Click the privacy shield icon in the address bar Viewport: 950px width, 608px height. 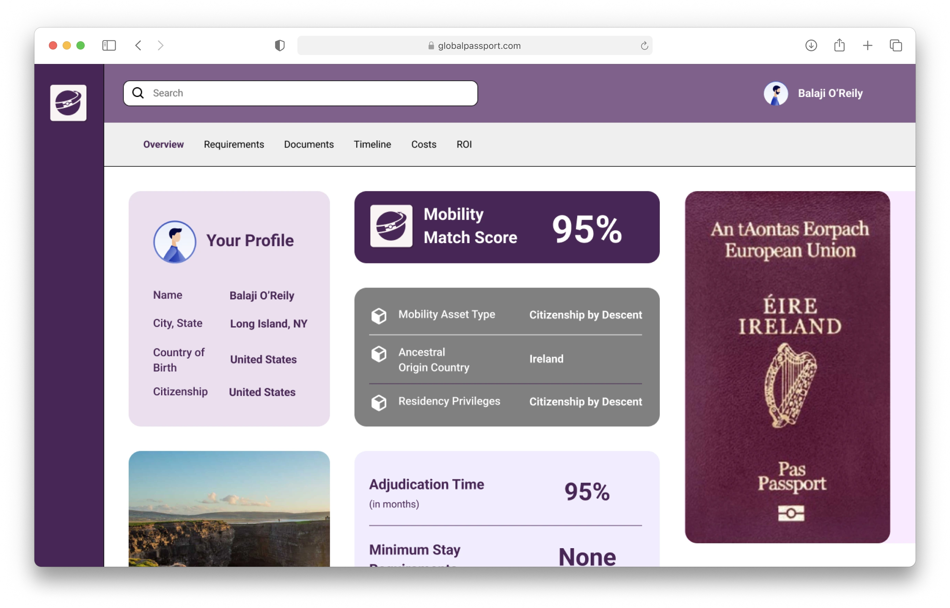point(280,45)
